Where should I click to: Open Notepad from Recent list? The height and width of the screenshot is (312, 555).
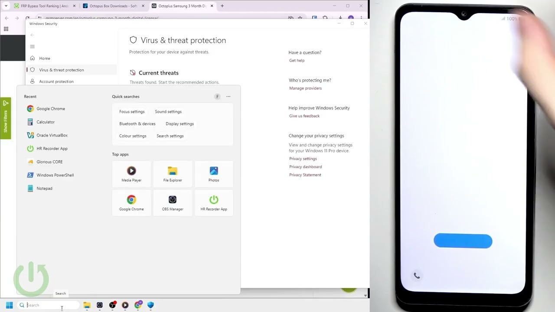click(39, 188)
